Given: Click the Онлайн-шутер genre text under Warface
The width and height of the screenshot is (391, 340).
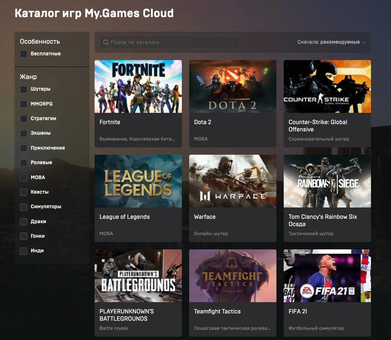Looking at the screenshot, I should click(x=211, y=233).
